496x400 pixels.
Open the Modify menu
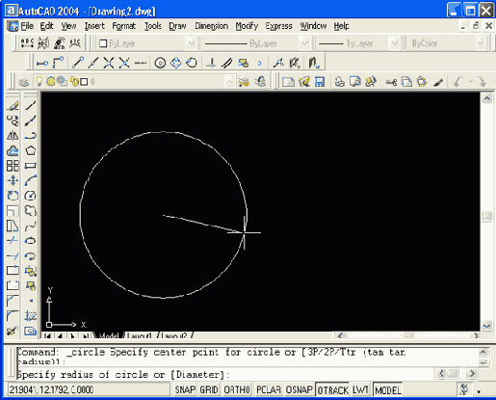tap(247, 26)
